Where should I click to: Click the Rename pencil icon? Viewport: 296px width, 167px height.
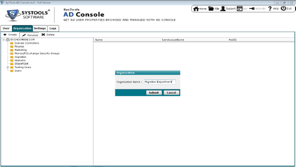point(24,35)
